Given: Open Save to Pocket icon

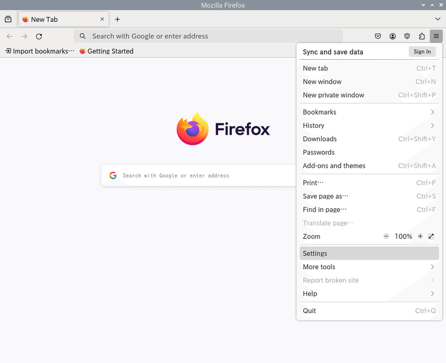Looking at the screenshot, I should click(x=378, y=36).
